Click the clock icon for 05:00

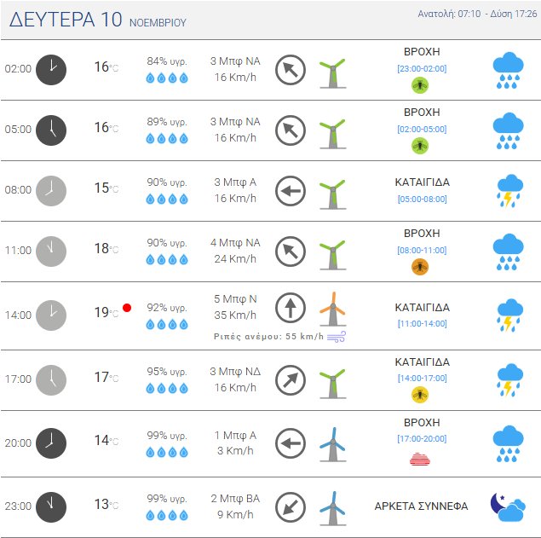(50, 130)
